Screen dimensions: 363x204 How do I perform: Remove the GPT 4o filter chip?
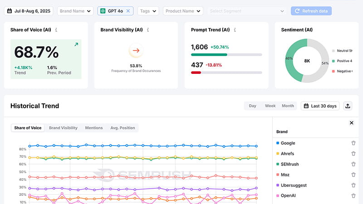128,11
